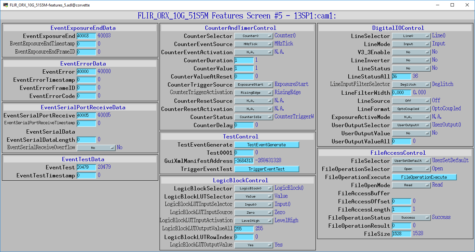Open the FileOperationStatus Success dropdown
The image size is (475, 252).
(411, 218)
